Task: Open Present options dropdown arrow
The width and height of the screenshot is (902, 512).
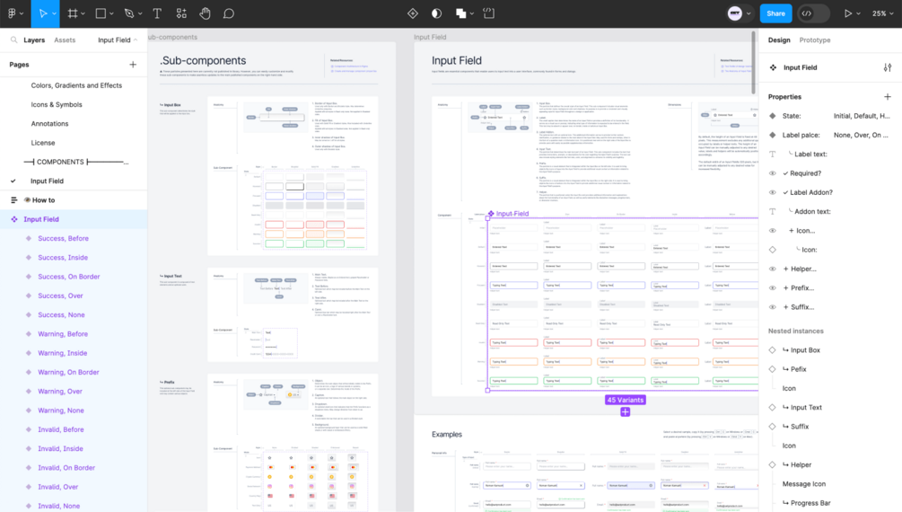Action: 858,13
